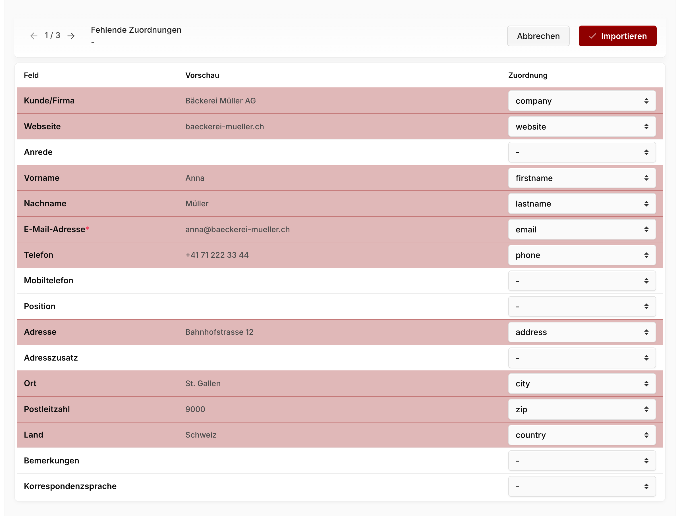Click the 1 / 3 record counter
The width and height of the screenshot is (680, 516).
pyautogui.click(x=52, y=35)
